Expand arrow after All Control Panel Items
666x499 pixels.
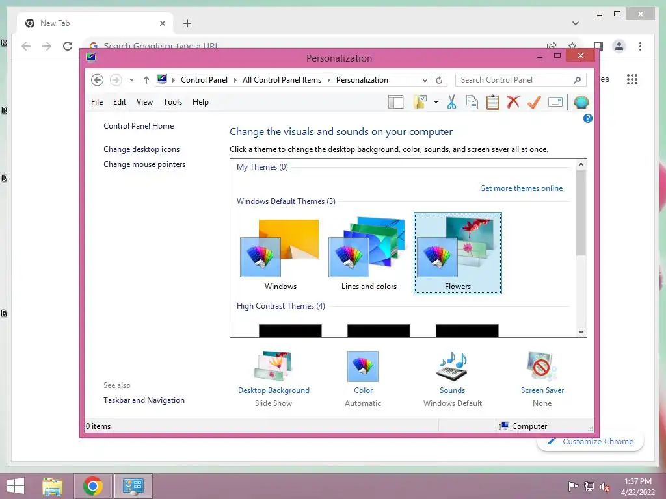tap(328, 80)
